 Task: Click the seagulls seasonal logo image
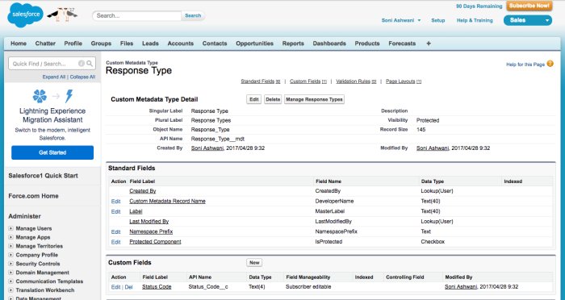coord(62,15)
